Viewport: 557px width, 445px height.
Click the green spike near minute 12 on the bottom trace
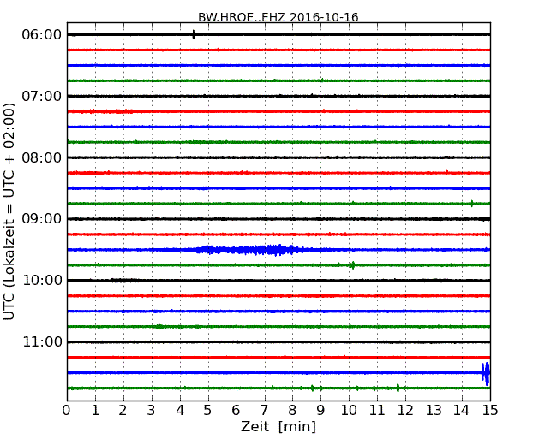(398, 388)
